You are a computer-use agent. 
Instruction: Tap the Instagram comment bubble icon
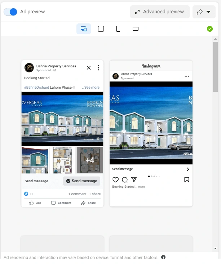click(x=125, y=180)
